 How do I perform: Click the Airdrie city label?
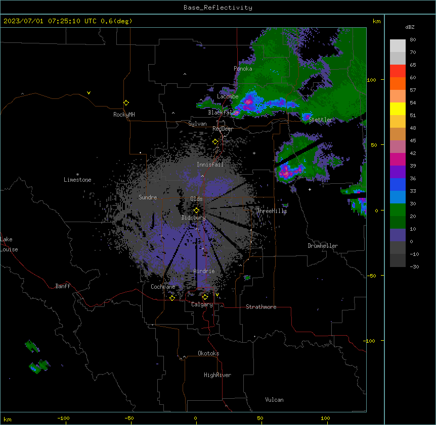point(204,271)
